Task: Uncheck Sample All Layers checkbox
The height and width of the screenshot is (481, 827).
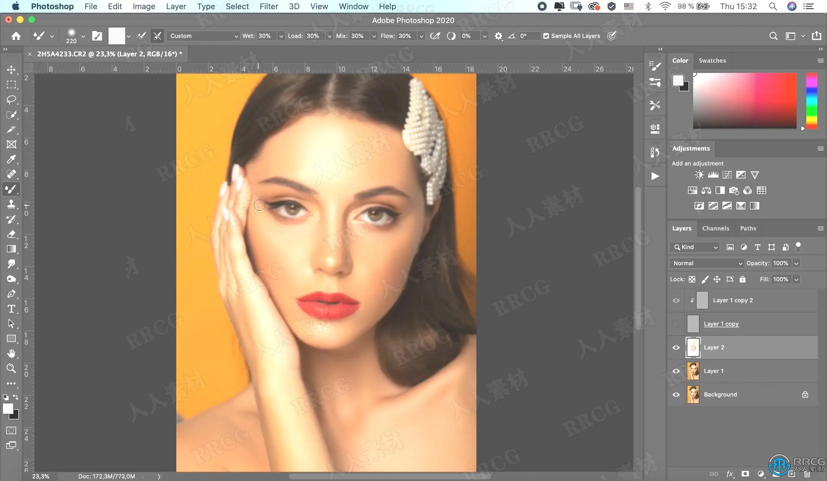Action: [546, 36]
